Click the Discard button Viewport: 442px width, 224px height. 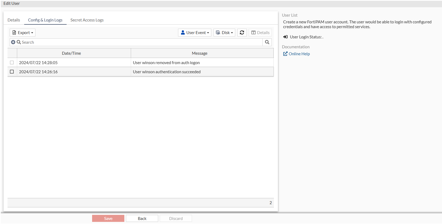coord(176,218)
